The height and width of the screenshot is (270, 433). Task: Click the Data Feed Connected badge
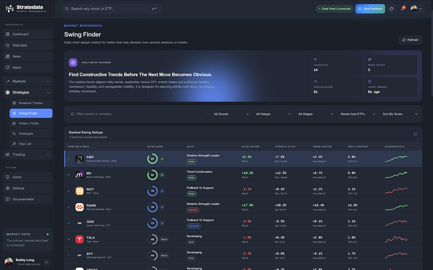(334, 9)
